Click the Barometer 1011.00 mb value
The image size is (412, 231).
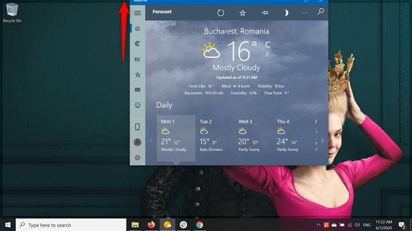point(204,93)
